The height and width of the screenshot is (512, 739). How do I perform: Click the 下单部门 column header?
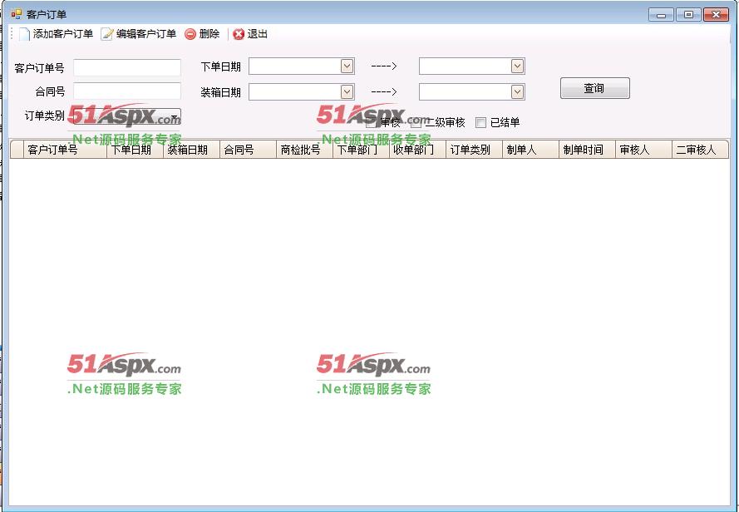tap(362, 150)
